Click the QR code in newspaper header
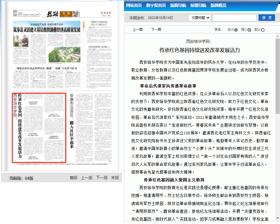The image size is (280, 224). [x=75, y=14]
